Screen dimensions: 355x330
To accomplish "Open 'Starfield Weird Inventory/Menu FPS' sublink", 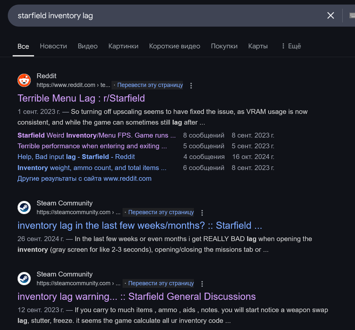I will coord(96,135).
